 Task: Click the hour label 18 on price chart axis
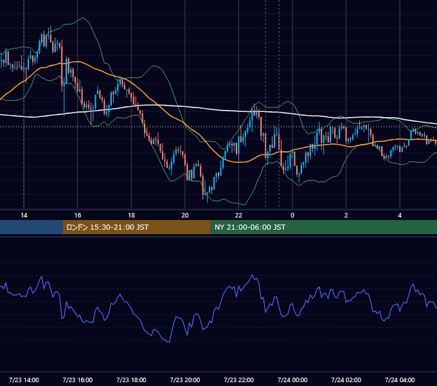coord(131,216)
